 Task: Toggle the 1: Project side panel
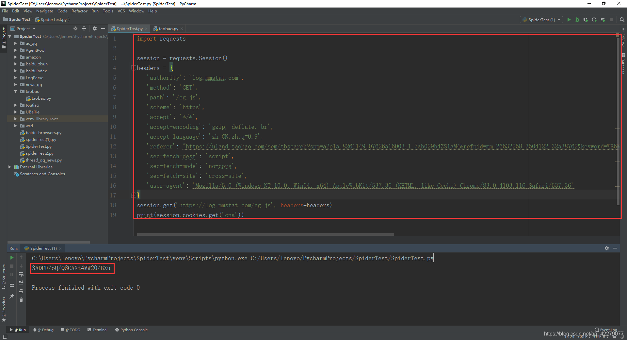[x=4, y=38]
